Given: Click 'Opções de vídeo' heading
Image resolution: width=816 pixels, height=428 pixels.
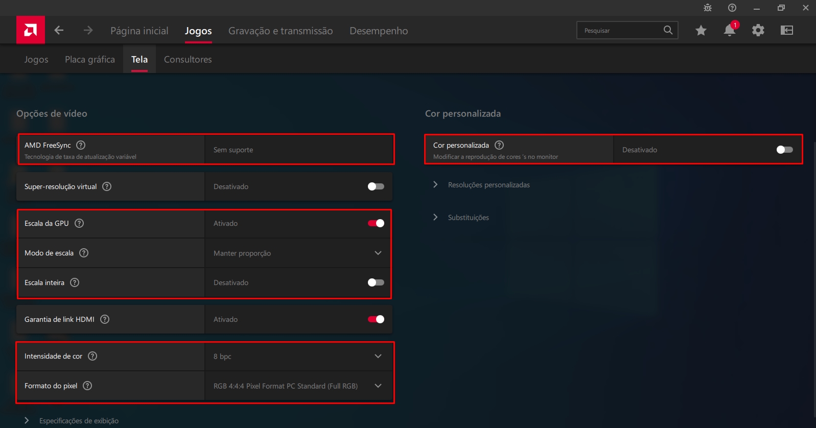Looking at the screenshot, I should (52, 113).
